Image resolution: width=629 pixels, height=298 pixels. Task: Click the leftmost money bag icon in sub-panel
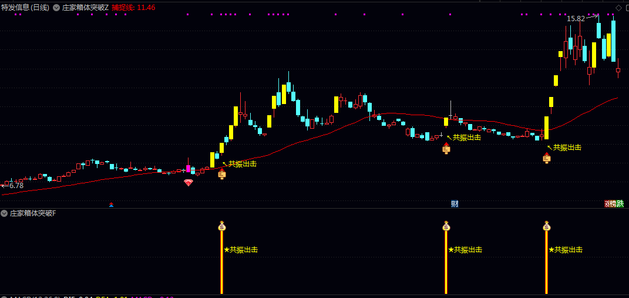coord(222,226)
